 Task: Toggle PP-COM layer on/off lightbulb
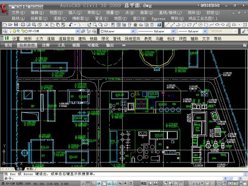tap(10, 31)
